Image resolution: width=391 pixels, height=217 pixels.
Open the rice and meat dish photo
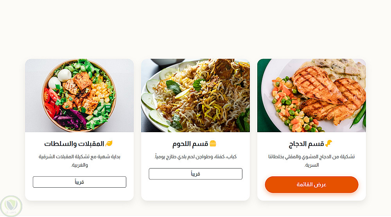click(195, 95)
